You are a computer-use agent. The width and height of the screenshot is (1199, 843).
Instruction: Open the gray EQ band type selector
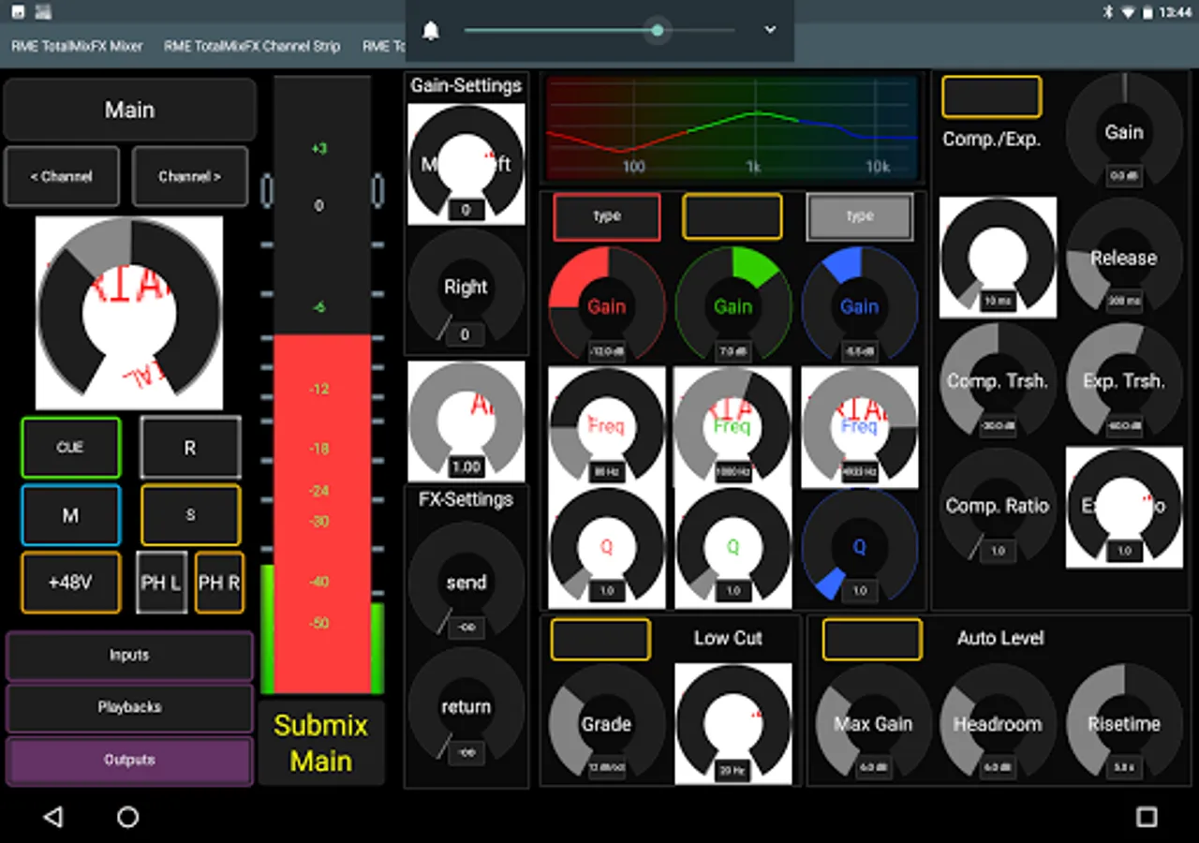coord(859,216)
